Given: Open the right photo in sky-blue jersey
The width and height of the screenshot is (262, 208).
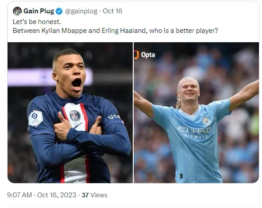Looking at the screenshot, I should (x=196, y=113).
